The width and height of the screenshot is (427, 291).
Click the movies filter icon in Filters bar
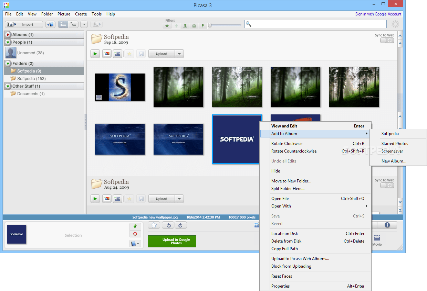click(194, 25)
